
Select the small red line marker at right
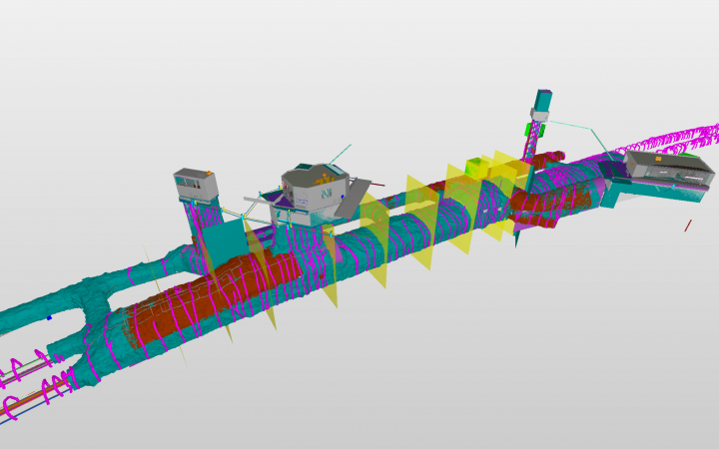tap(688, 226)
